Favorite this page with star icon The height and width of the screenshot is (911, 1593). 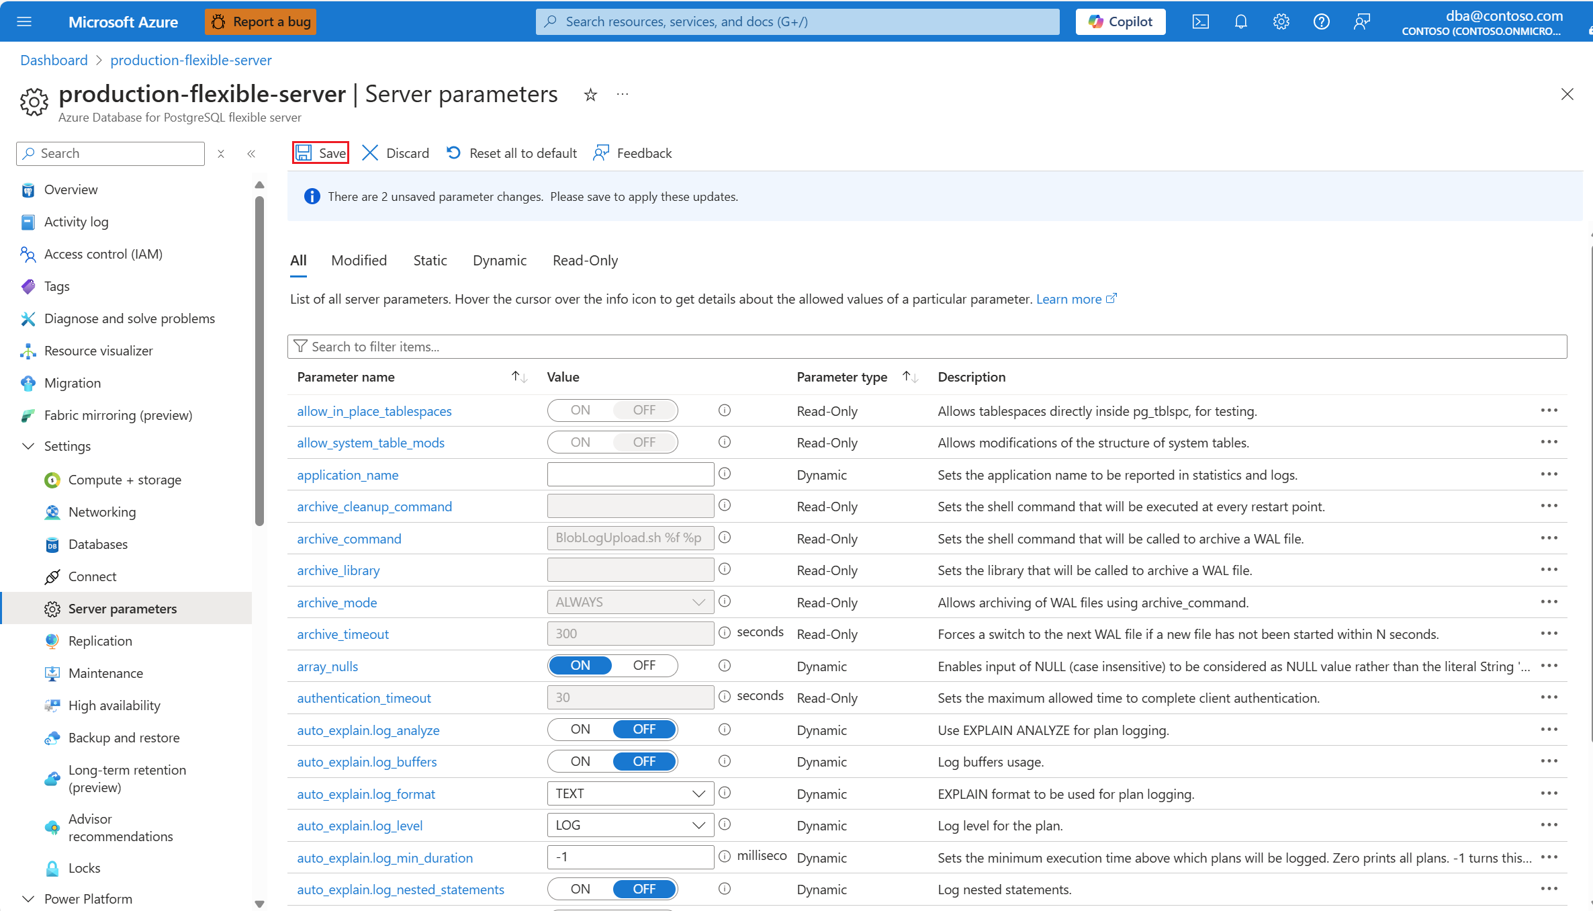click(x=590, y=95)
